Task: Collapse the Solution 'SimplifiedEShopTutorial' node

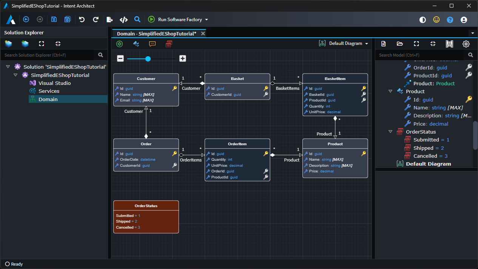Action: tap(8, 67)
